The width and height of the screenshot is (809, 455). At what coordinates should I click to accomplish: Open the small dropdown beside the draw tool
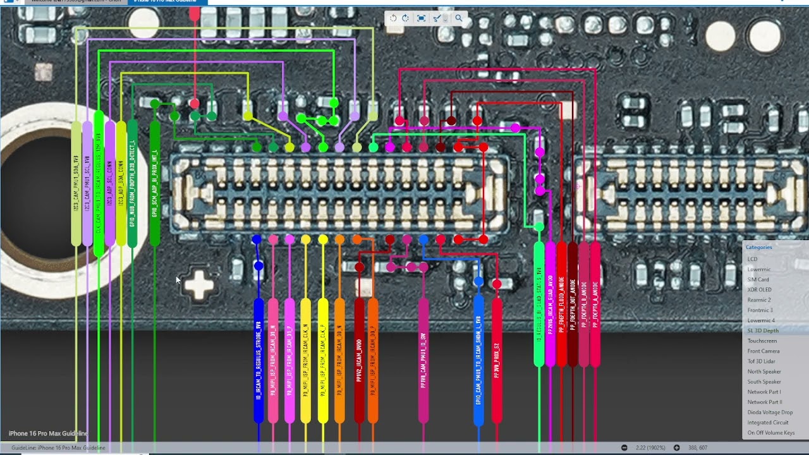[445, 18]
